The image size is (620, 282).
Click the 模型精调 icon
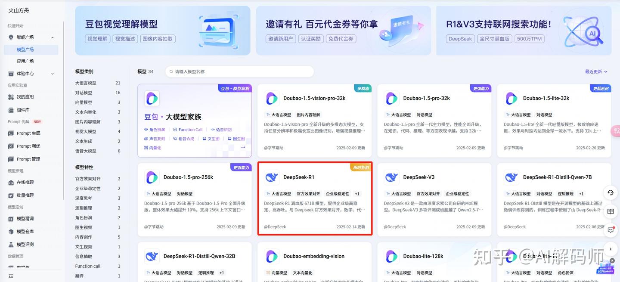[x=11, y=219]
